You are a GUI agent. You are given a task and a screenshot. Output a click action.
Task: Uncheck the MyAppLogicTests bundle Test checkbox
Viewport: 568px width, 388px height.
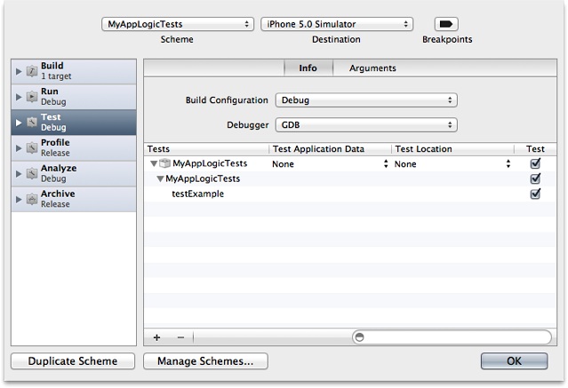[535, 164]
